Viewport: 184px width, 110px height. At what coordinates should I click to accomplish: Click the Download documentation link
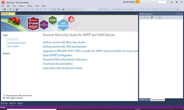tap(58, 64)
